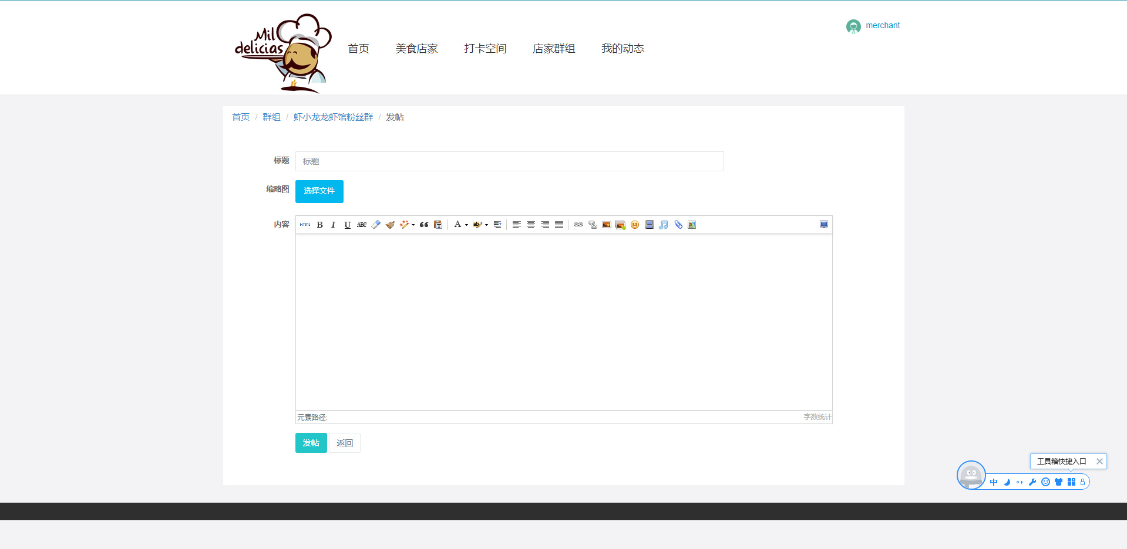The height and width of the screenshot is (549, 1127).
Task: Click the 发帖 submit button
Action: [x=311, y=442]
